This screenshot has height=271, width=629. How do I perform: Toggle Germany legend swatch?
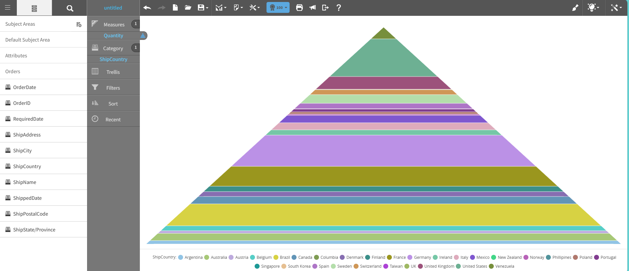(x=410, y=257)
